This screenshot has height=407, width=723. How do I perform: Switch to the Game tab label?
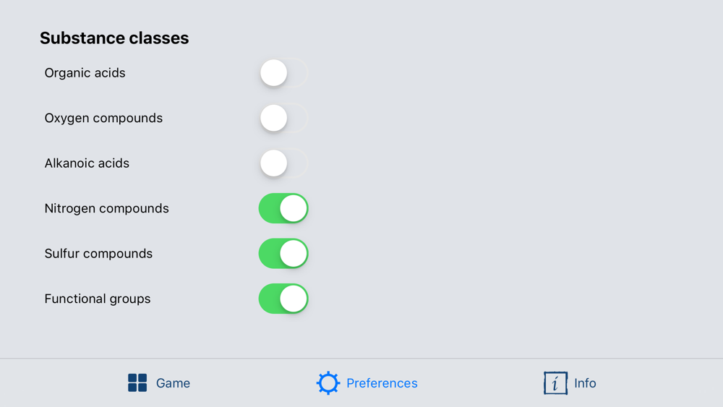point(173,383)
